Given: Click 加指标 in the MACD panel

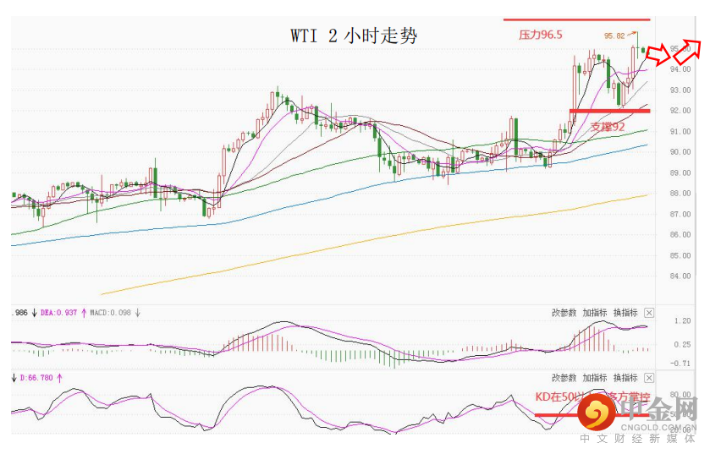Looking at the screenshot, I should pyautogui.click(x=595, y=313).
